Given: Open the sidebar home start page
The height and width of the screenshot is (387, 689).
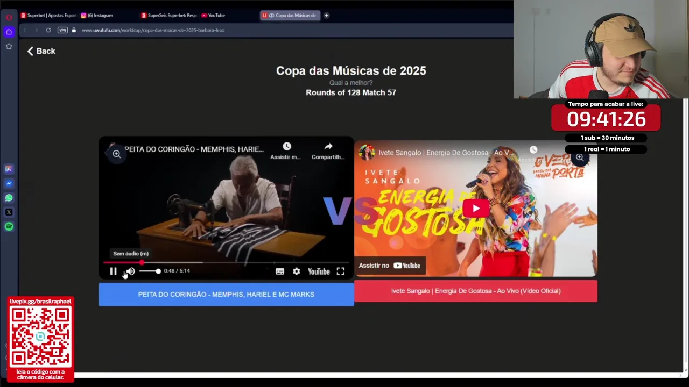Looking at the screenshot, I should (x=9, y=32).
